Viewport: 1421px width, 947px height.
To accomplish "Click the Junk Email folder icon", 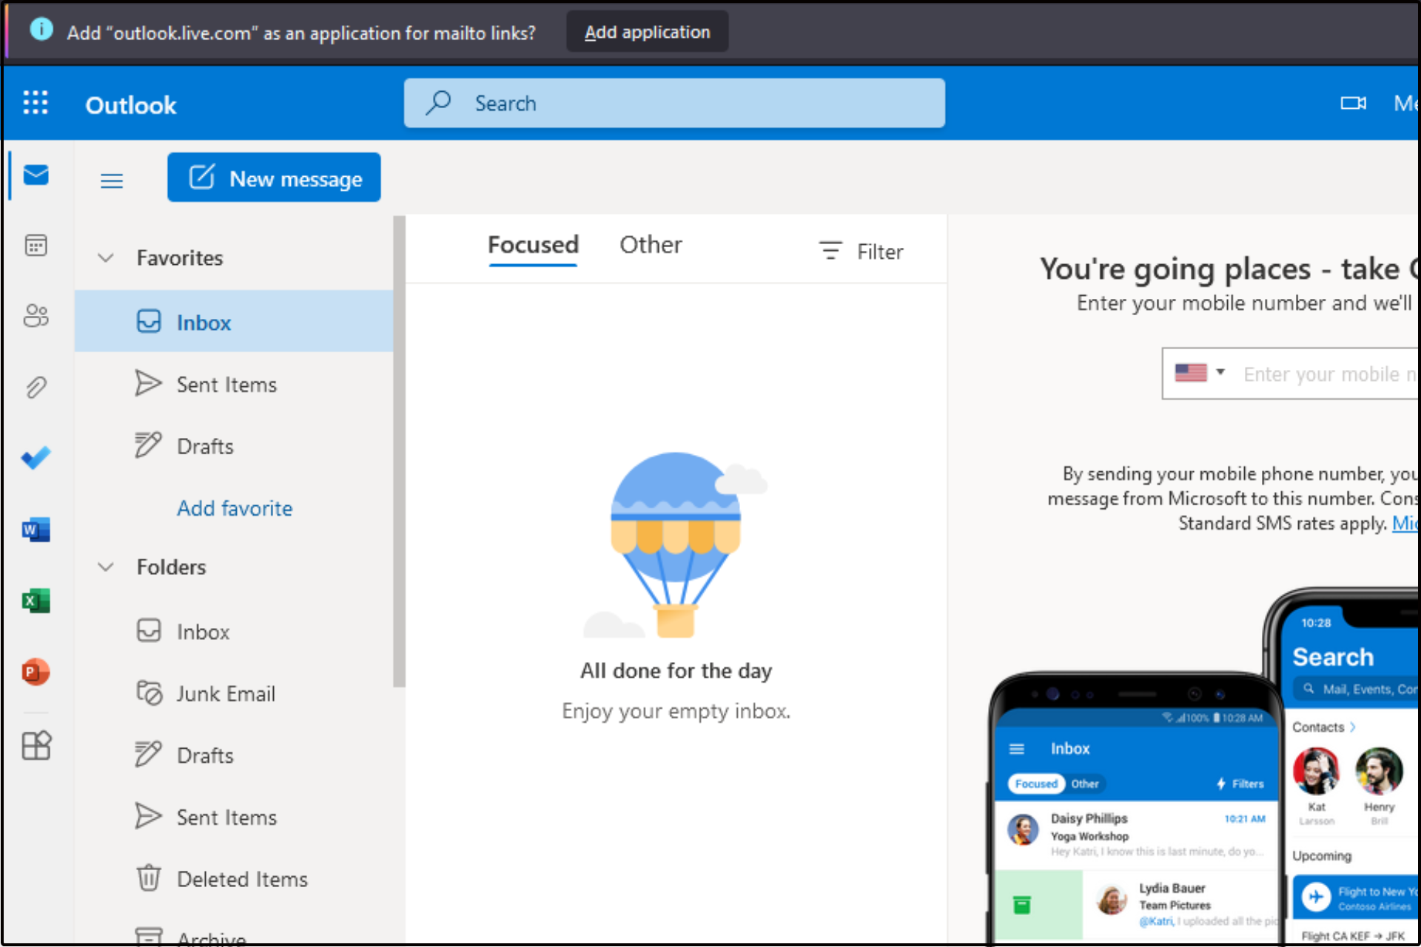I will pos(147,693).
